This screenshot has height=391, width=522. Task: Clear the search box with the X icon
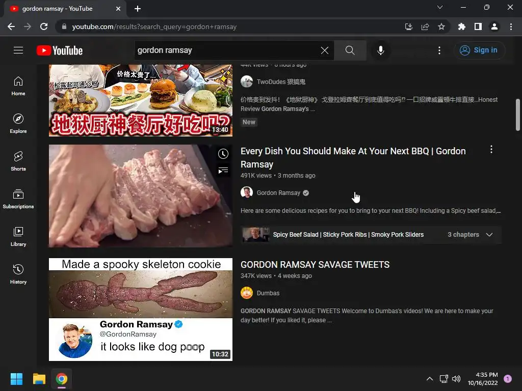[x=325, y=50]
